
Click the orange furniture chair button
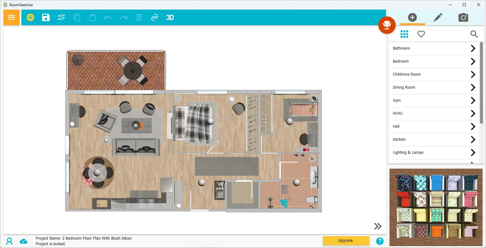pos(387,25)
